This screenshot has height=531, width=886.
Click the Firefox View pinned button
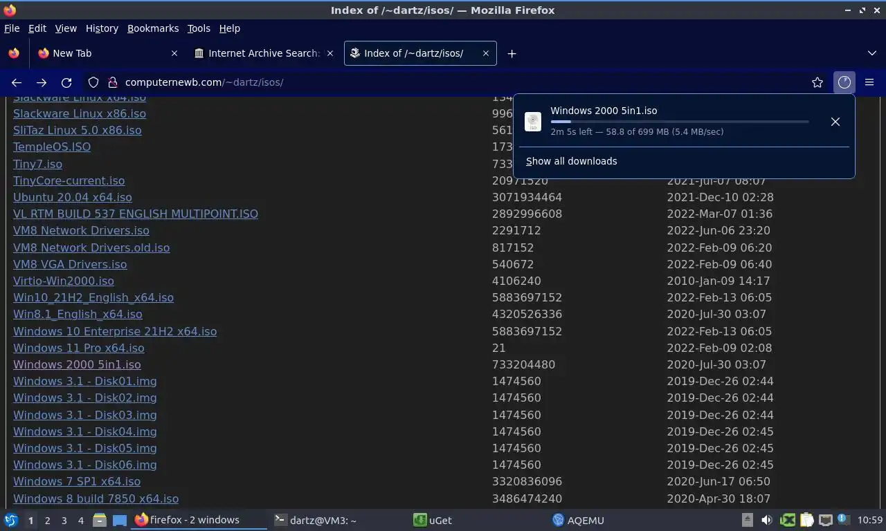[x=14, y=53]
